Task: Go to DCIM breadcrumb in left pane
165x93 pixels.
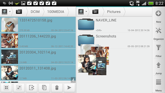Action: click(x=35, y=12)
